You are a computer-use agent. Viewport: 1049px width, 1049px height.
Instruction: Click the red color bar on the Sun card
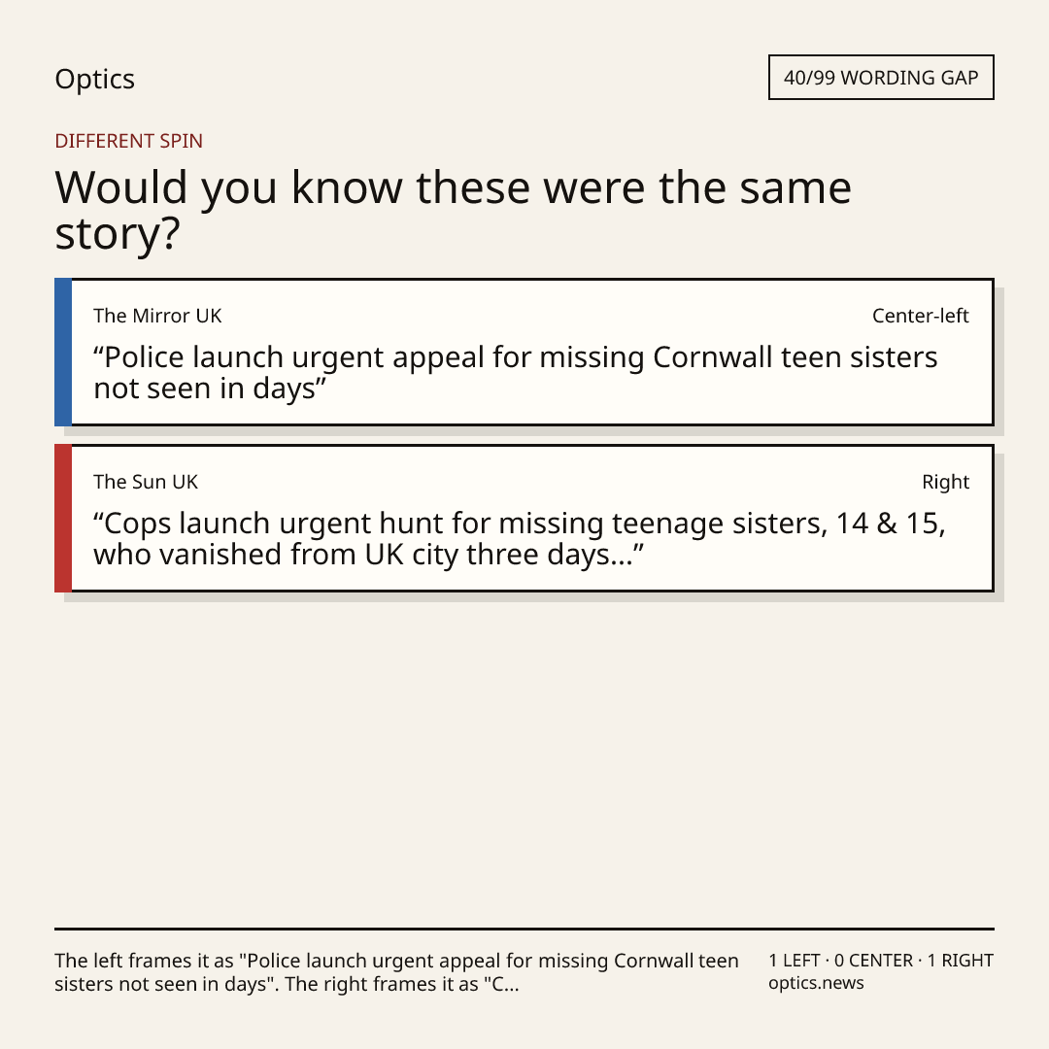[63, 518]
